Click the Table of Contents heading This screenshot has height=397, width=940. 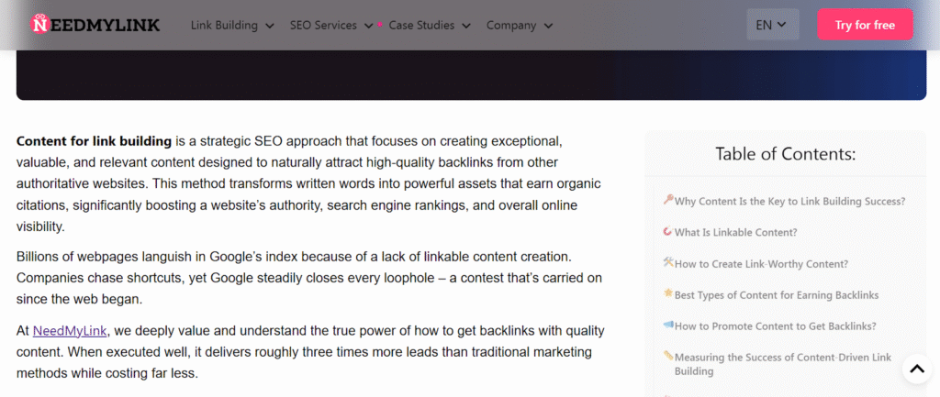click(785, 154)
